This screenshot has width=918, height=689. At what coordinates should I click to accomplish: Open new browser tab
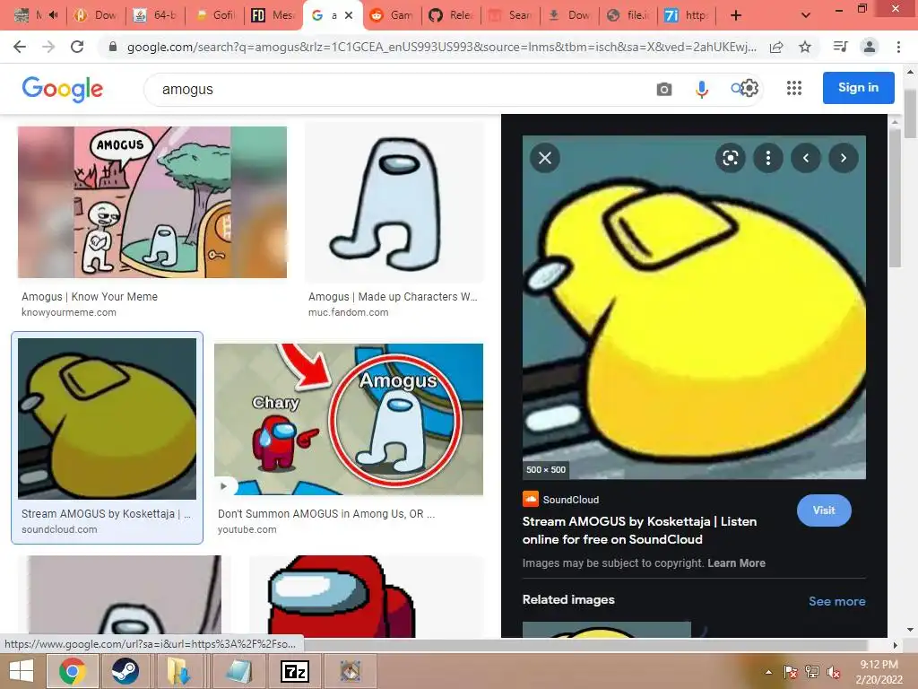pyautogui.click(x=736, y=15)
